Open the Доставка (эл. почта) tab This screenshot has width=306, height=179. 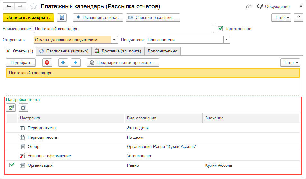click(x=118, y=51)
